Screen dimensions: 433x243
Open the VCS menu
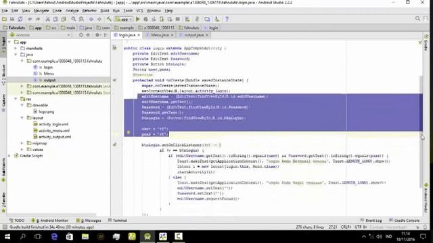140,11
